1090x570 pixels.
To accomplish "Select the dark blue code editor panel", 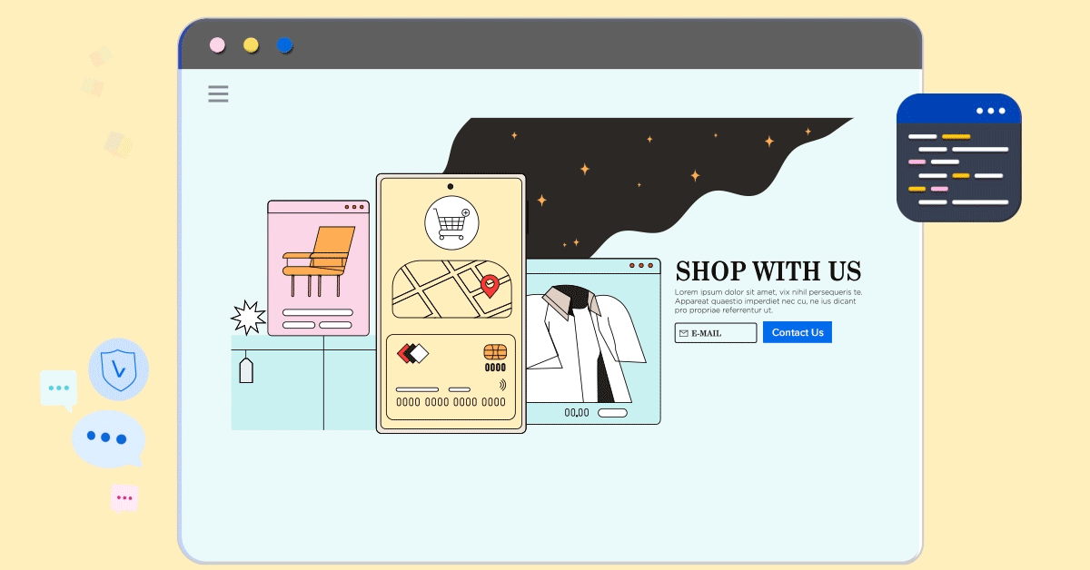I will point(958,172).
